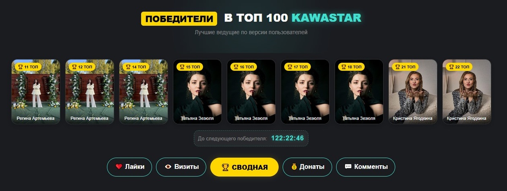The image size is (507, 191).
Task: Open the 14 ТОП Регина Артемьева card
Action: [144, 92]
